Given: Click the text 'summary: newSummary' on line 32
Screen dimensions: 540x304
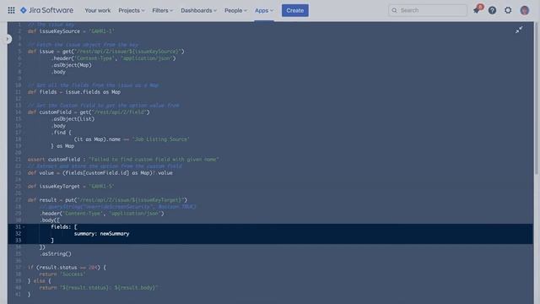Looking at the screenshot, I should click(101, 234).
